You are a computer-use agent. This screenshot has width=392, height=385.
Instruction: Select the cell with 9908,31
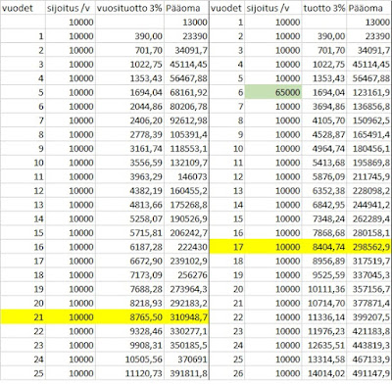[x=130, y=345]
